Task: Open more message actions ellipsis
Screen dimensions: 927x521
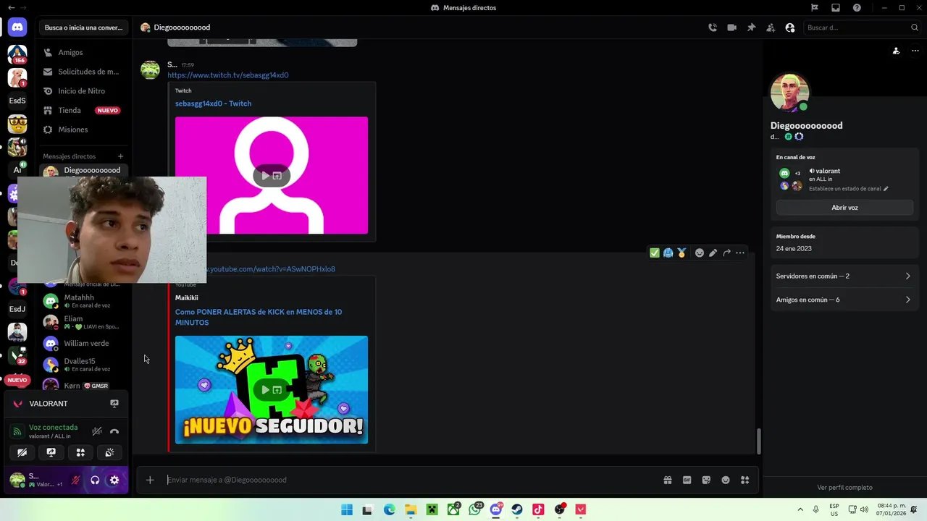Action: (x=740, y=253)
